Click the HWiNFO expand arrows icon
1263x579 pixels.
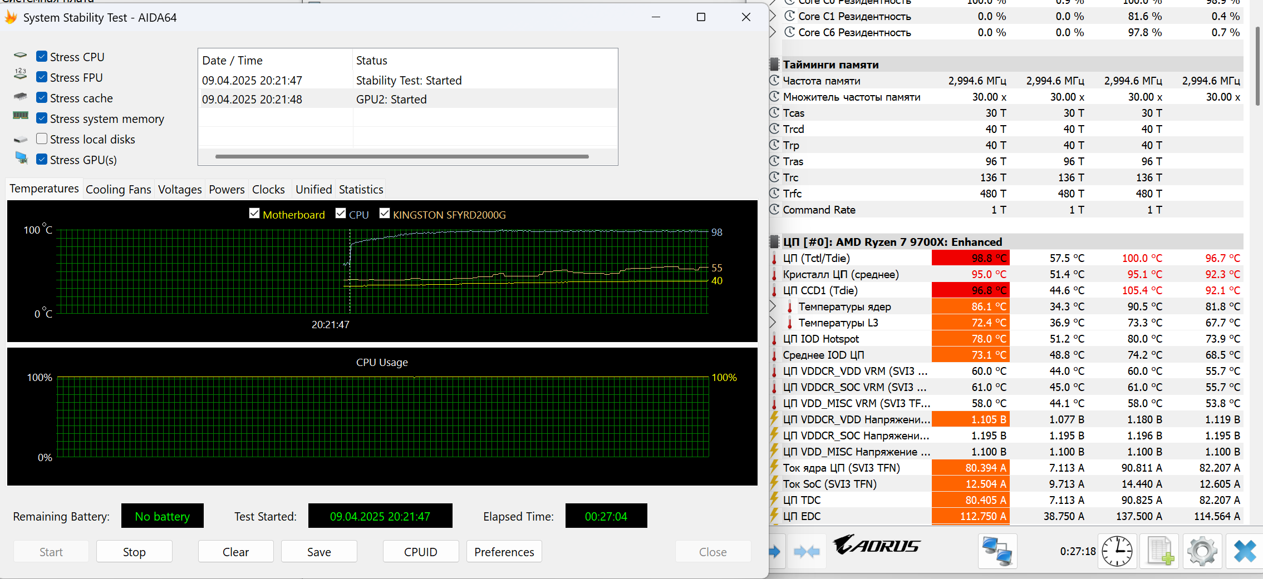(776, 551)
